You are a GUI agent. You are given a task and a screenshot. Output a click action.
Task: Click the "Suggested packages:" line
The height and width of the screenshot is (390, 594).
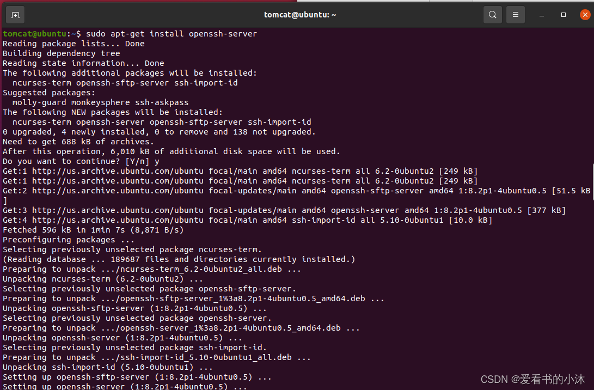(49, 93)
